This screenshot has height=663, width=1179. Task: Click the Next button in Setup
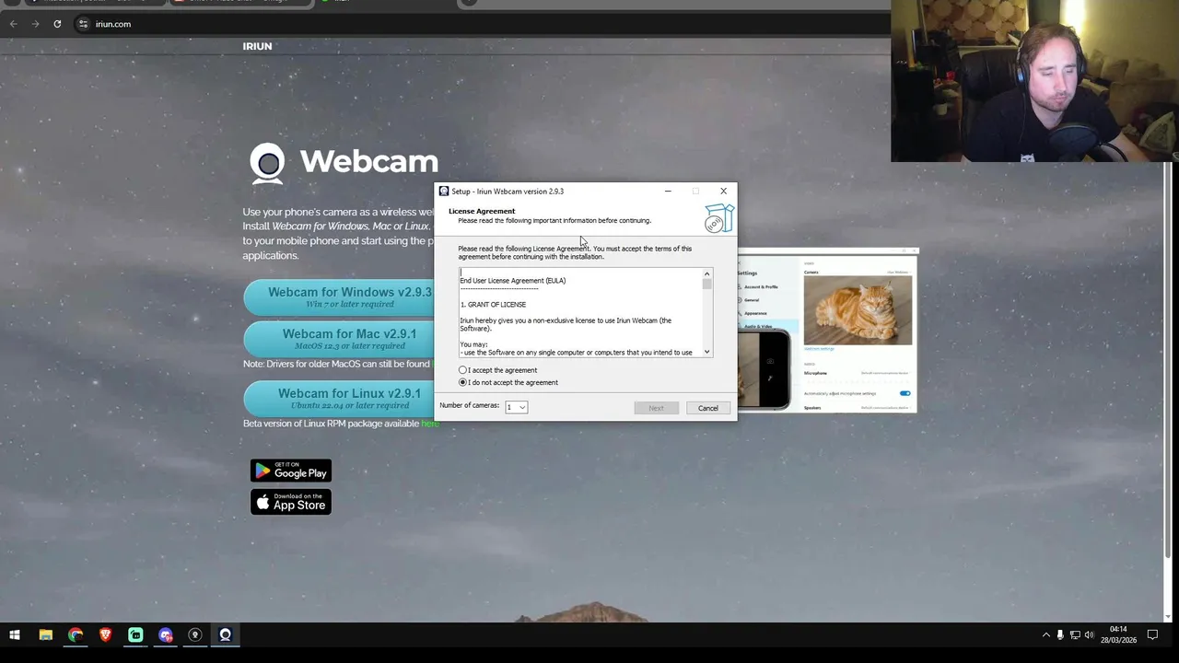tap(656, 408)
